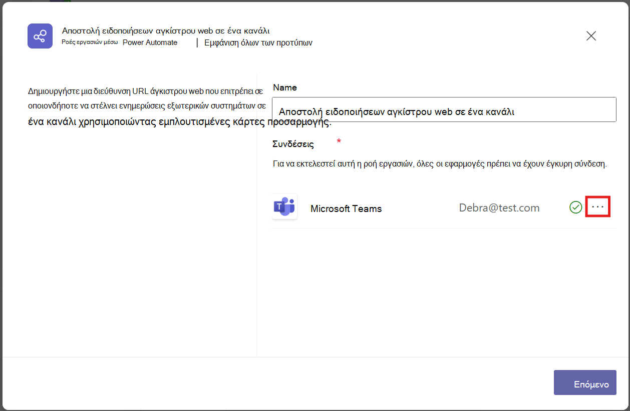This screenshot has width=630, height=411.
Task: Click the Συνδέσεις section label
Action: point(293,144)
